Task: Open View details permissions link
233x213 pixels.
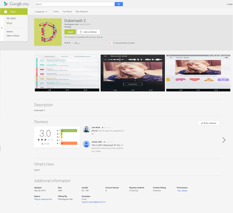Action: coord(182,190)
